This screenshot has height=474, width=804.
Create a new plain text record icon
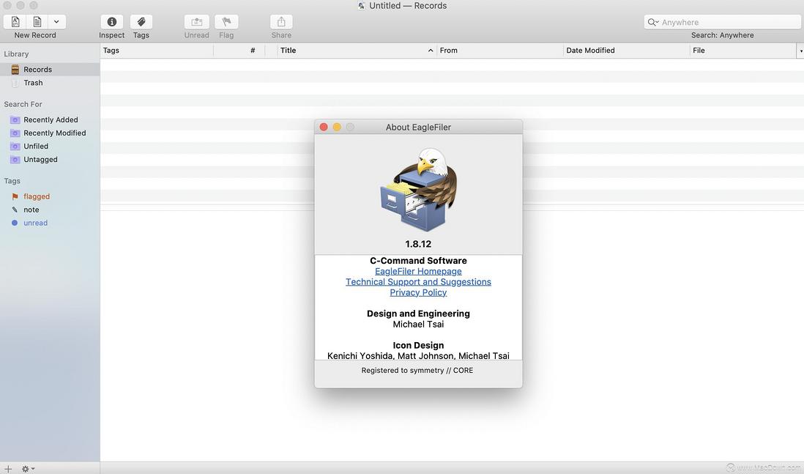(x=37, y=22)
